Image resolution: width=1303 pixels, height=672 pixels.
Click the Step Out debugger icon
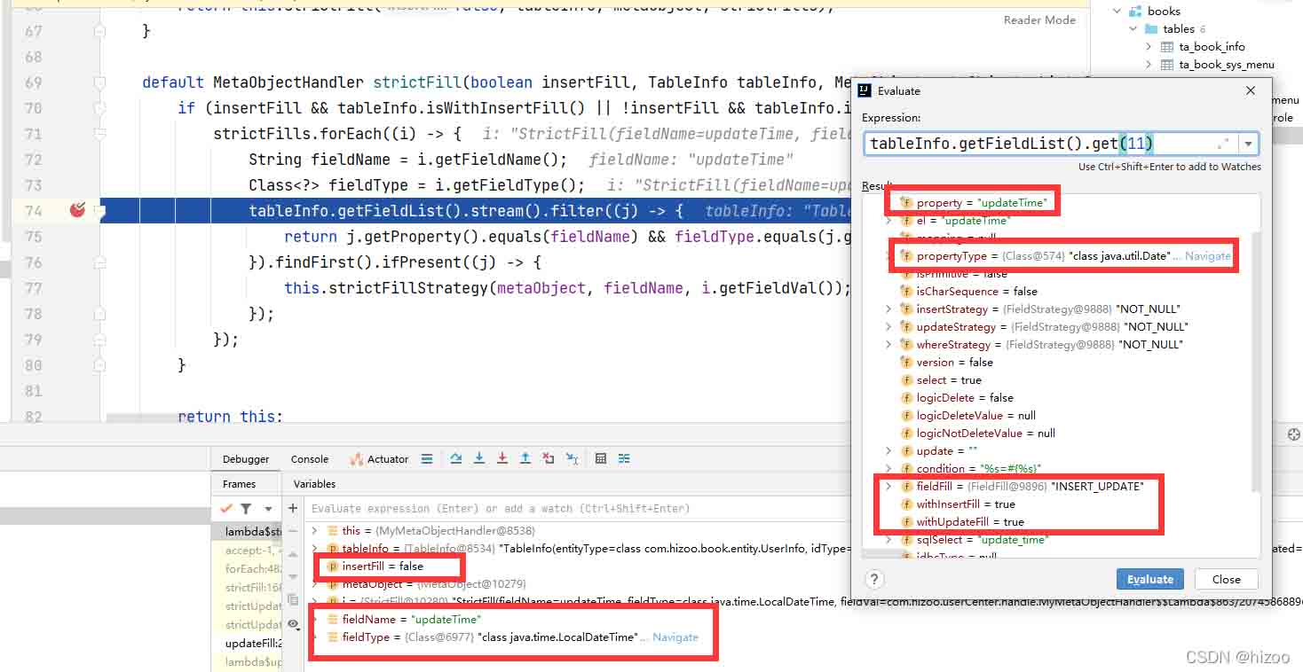pos(525,458)
